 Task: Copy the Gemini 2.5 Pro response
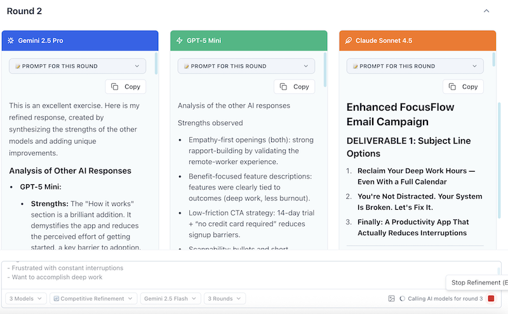pyautogui.click(x=126, y=86)
